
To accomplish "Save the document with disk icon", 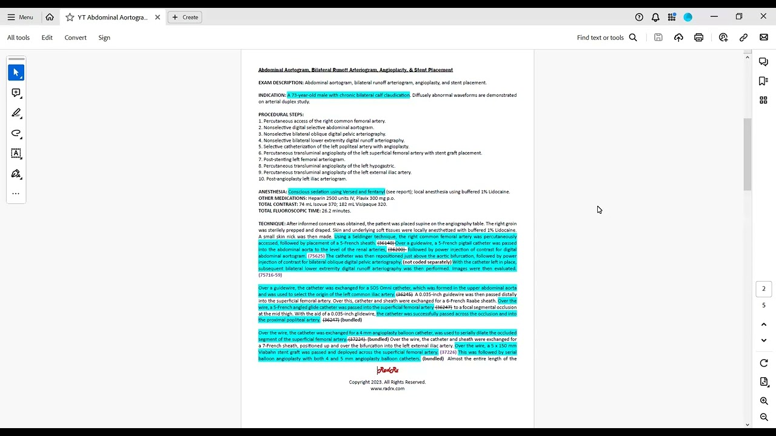I will 658,38.
